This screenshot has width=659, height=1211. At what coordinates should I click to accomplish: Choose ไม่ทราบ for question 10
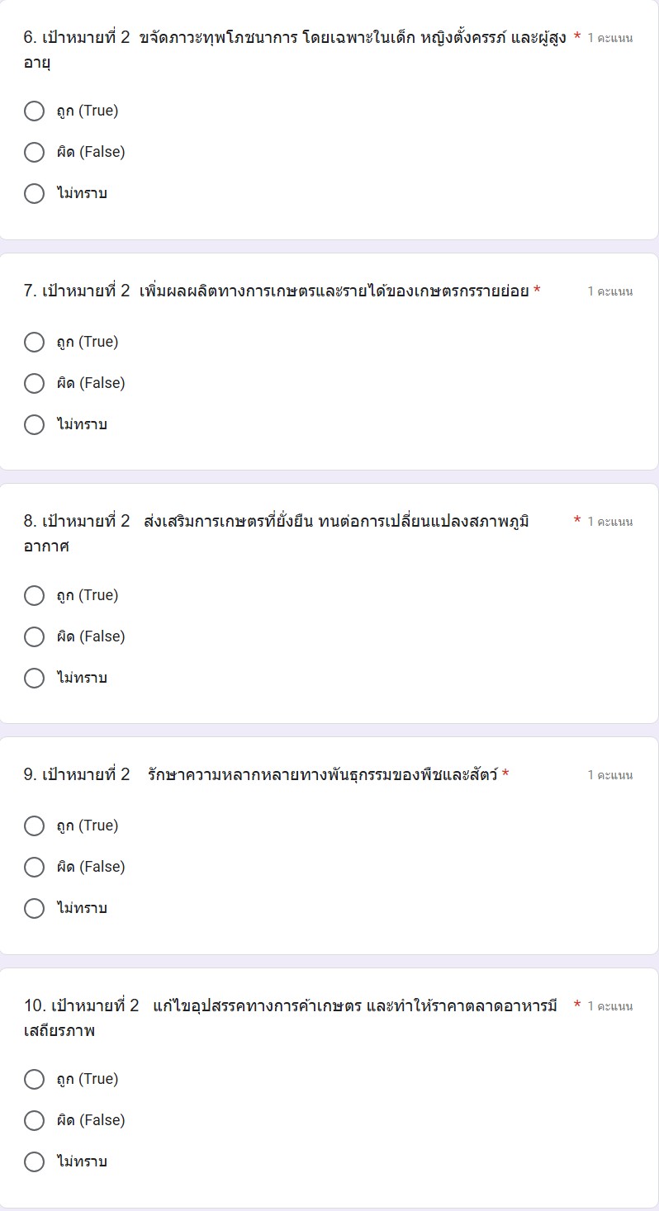pyautogui.click(x=35, y=1161)
